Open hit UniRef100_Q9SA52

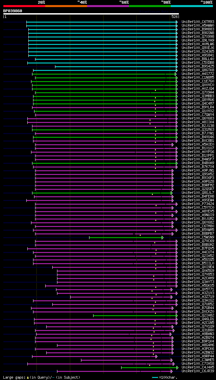(198, 174)
